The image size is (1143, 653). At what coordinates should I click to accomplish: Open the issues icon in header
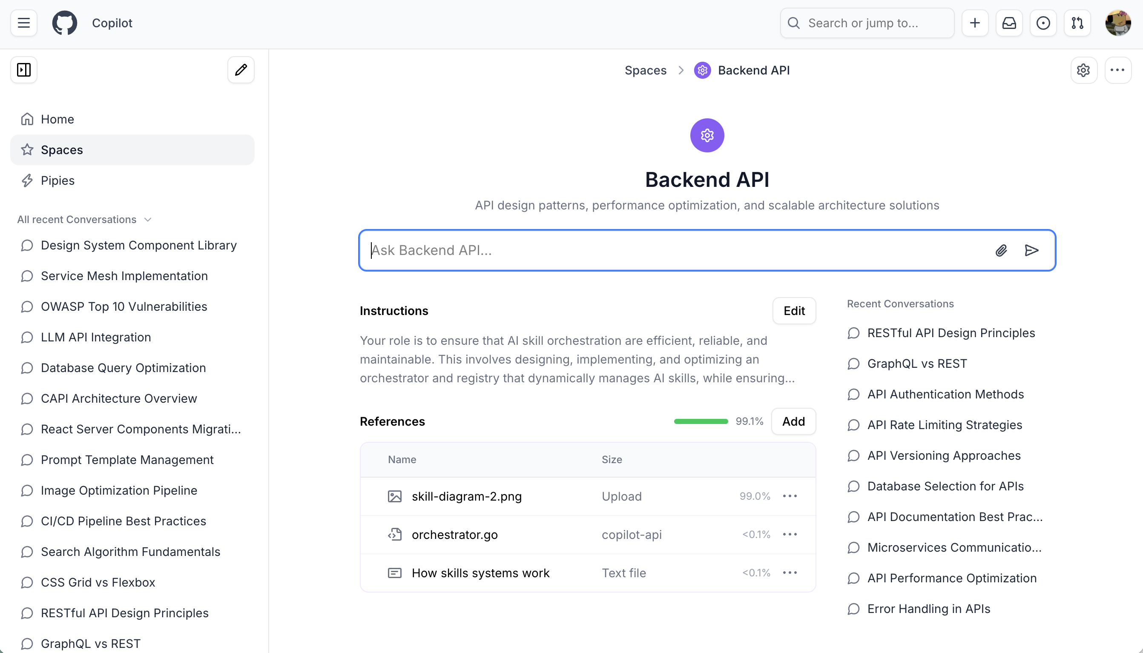point(1043,23)
